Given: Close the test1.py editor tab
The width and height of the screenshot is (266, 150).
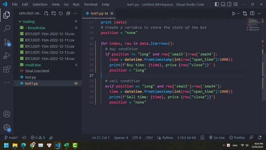Looking at the screenshot, I should pyautogui.click(x=112, y=13).
